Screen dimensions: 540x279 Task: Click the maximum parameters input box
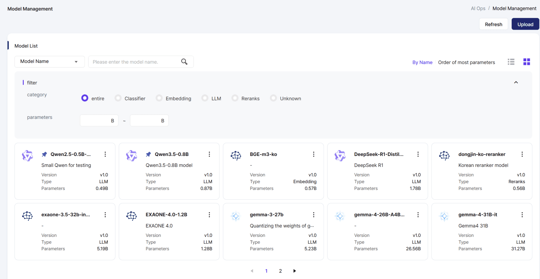coord(149,121)
